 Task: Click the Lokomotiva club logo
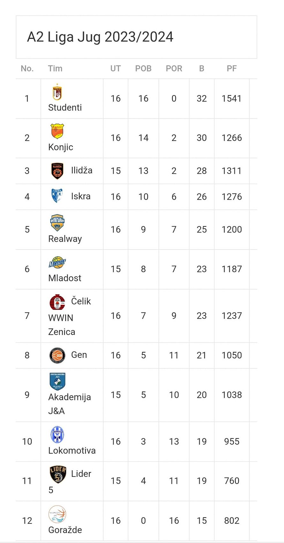coord(57,435)
